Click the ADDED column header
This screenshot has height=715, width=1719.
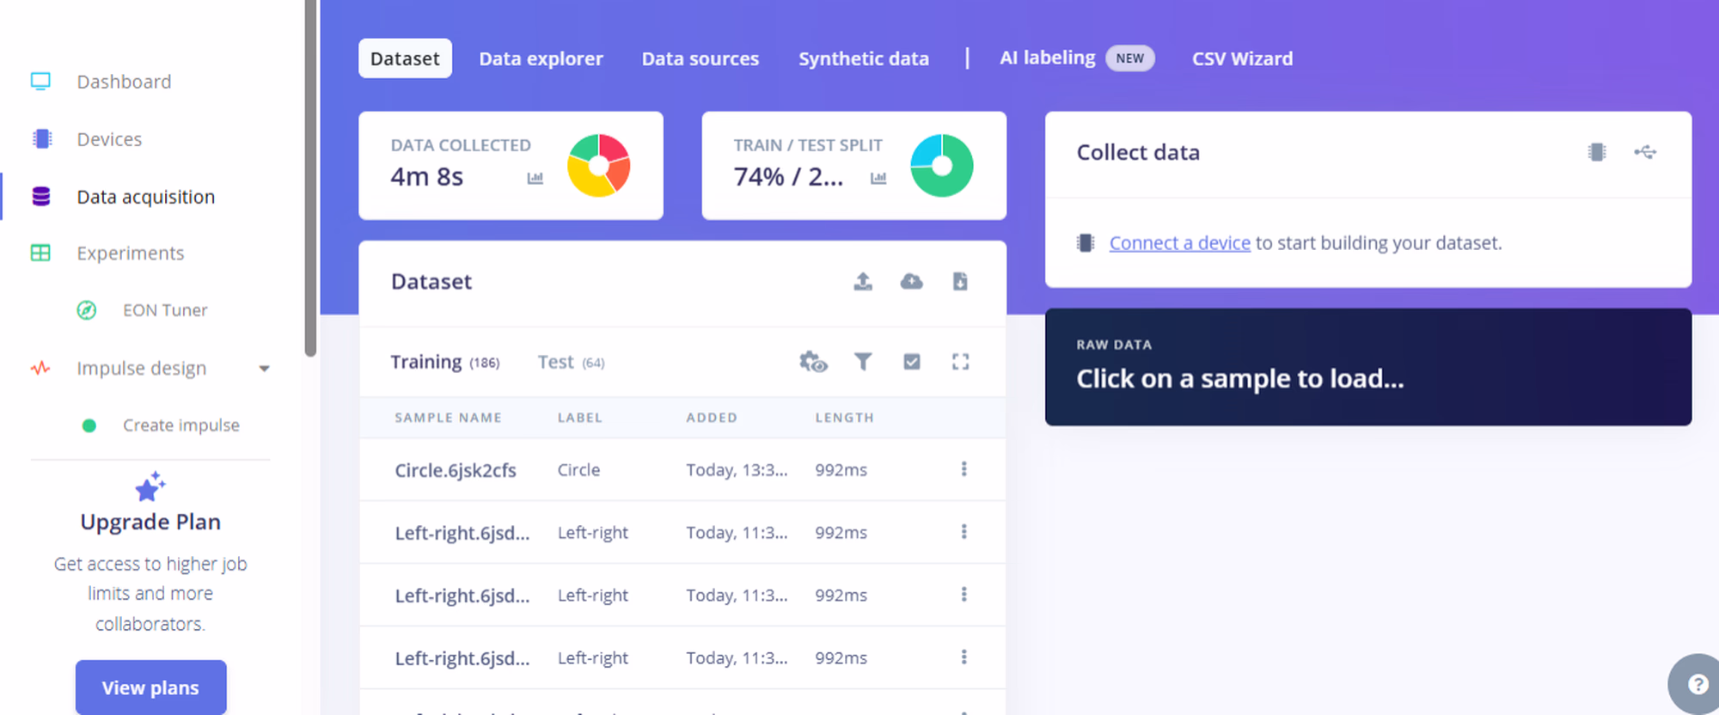pos(712,418)
